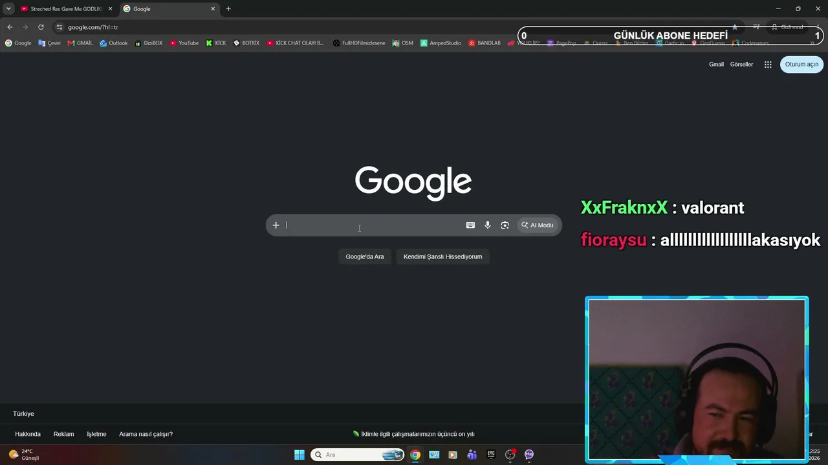
Task: Go forward to the next page
Action: click(x=25, y=27)
